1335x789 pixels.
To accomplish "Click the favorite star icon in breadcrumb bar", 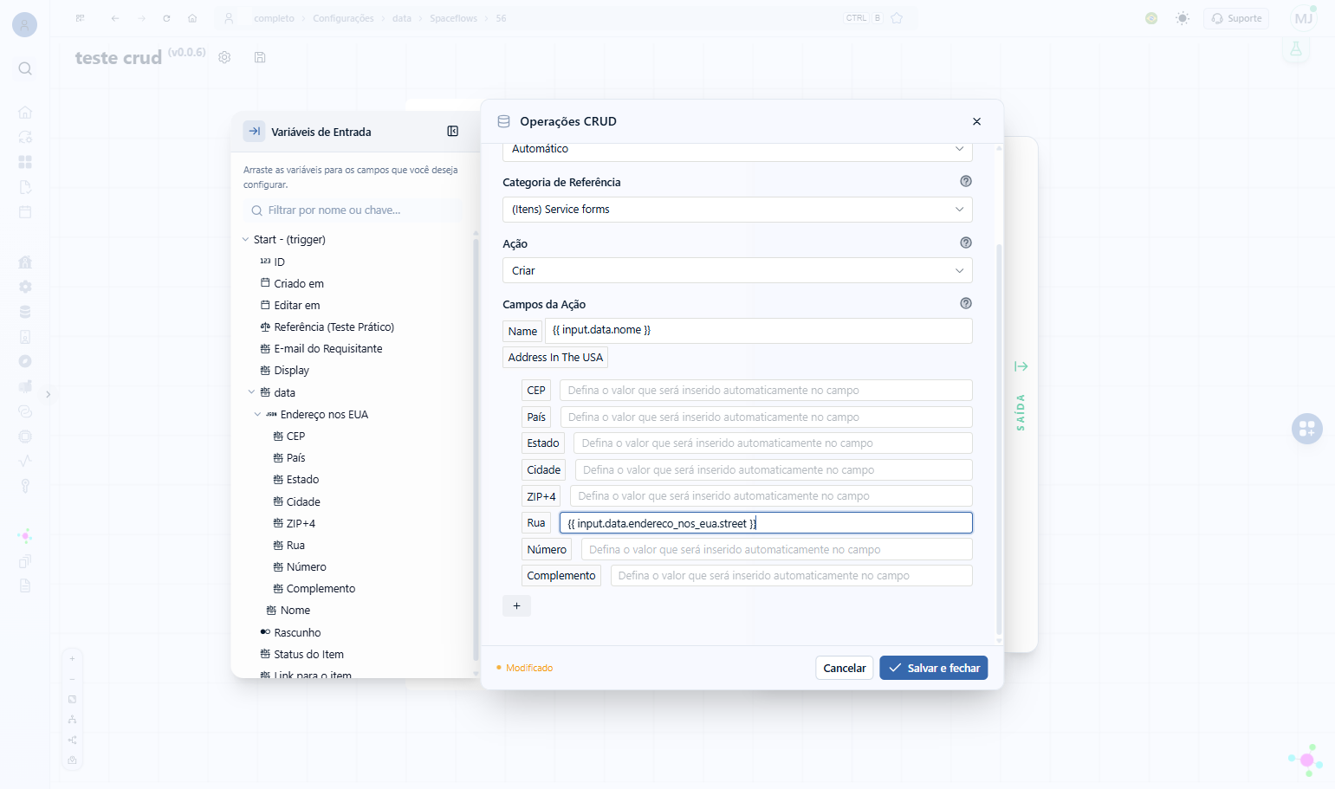I will click(897, 18).
